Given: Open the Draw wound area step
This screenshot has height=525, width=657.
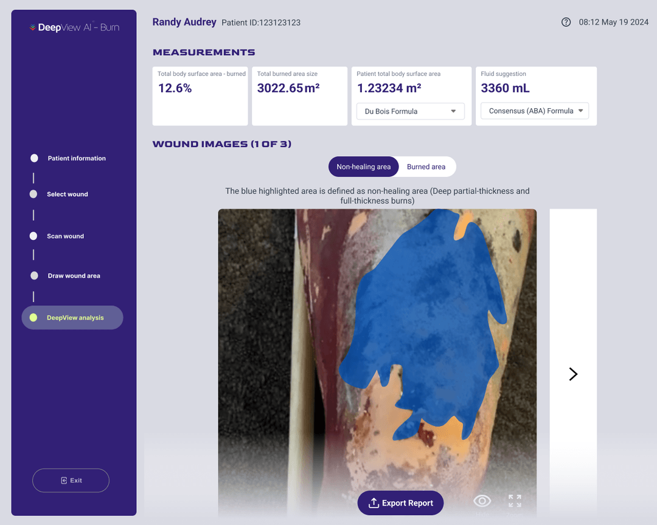Looking at the screenshot, I should (x=74, y=276).
